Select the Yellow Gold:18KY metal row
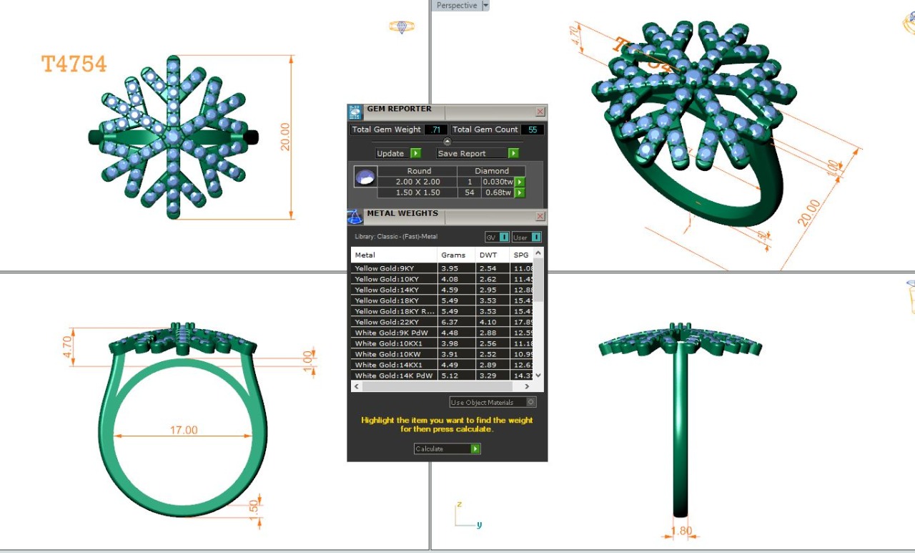 (x=394, y=300)
